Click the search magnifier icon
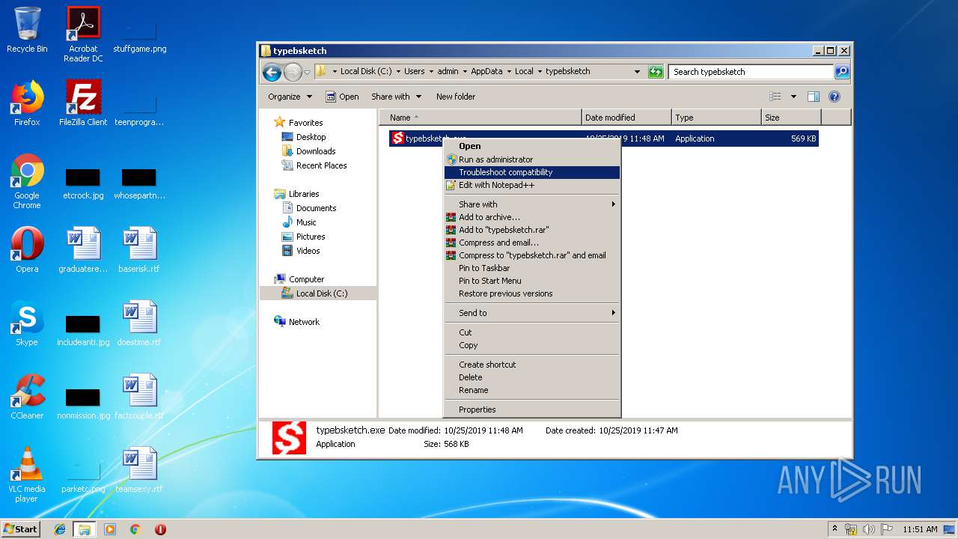 tap(841, 72)
